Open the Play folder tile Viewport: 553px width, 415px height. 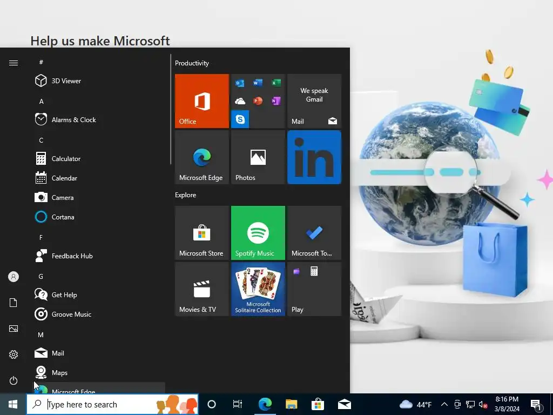[314, 289]
